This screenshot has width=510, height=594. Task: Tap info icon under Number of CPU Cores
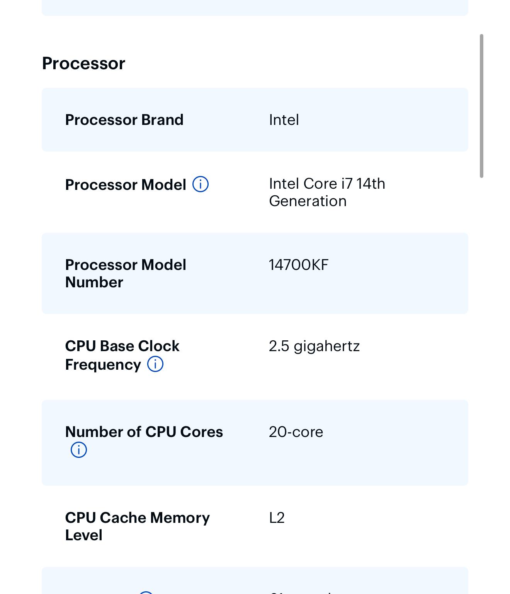click(79, 450)
